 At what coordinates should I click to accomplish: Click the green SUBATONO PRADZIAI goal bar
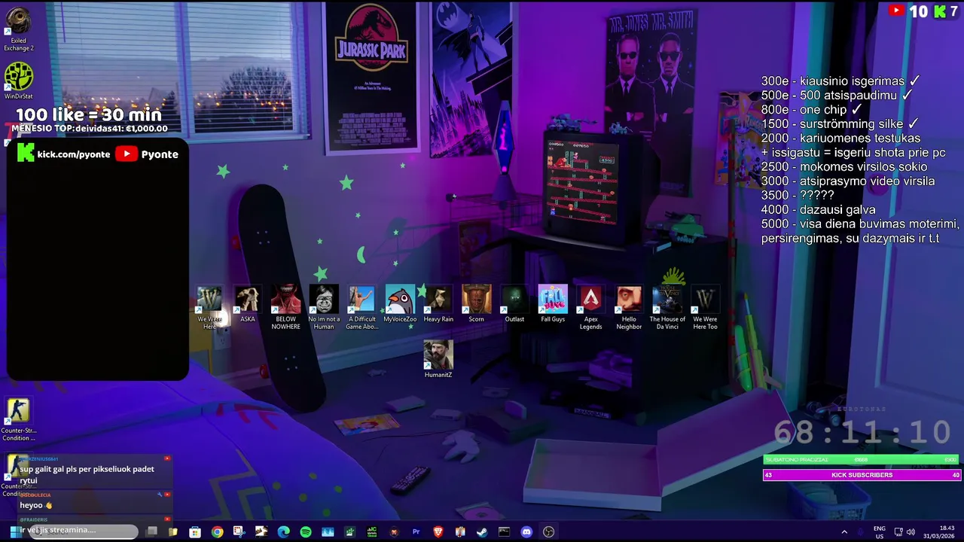(x=862, y=459)
